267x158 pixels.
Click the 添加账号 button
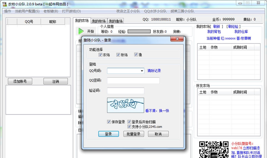pyautogui.click(x=20, y=82)
